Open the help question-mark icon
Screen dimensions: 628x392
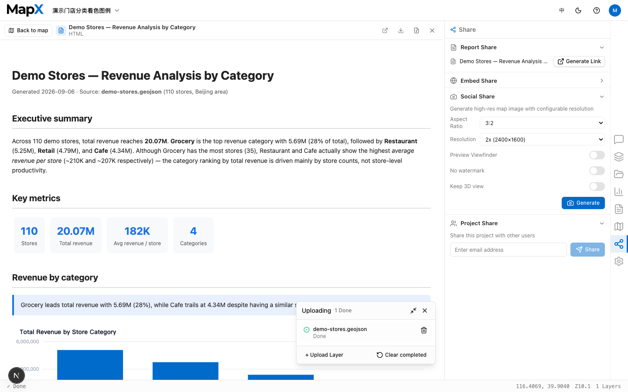(597, 10)
